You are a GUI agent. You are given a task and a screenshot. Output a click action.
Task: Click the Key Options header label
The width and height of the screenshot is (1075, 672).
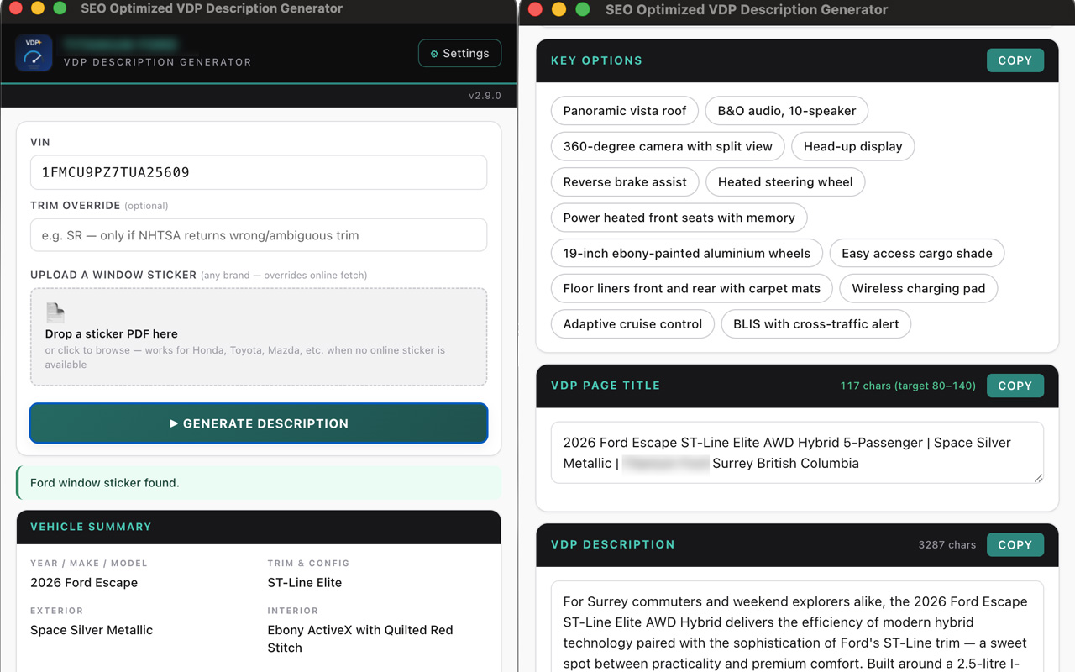[596, 60]
